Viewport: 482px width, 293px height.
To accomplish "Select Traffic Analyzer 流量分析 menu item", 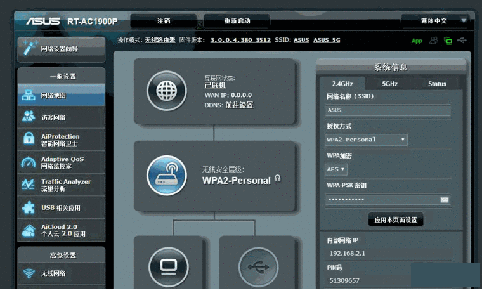I will pyautogui.click(x=62, y=185).
